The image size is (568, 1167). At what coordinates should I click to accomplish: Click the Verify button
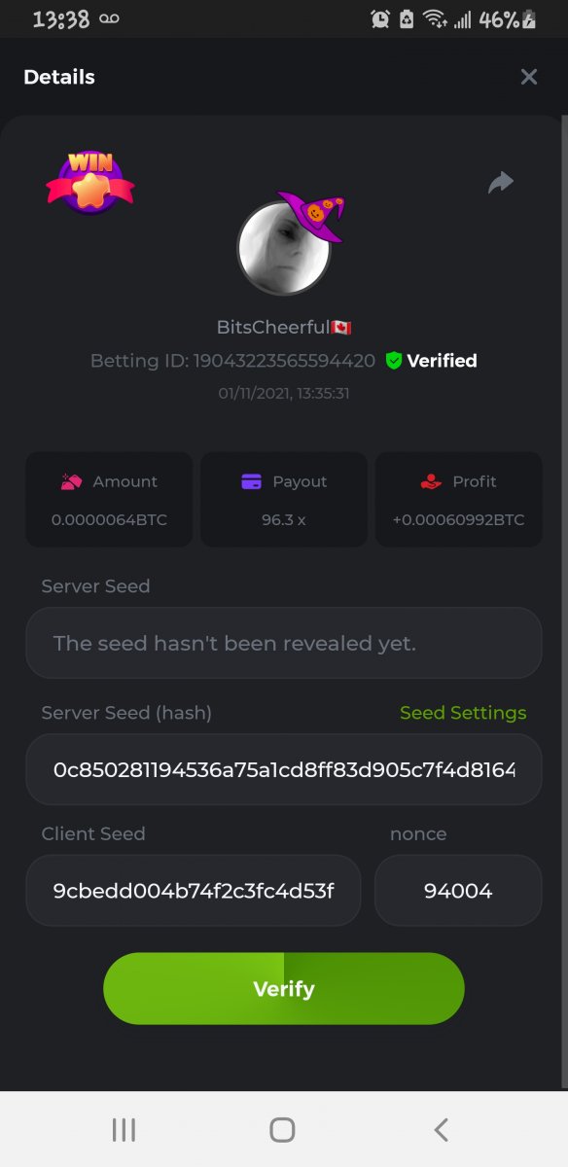click(x=284, y=988)
